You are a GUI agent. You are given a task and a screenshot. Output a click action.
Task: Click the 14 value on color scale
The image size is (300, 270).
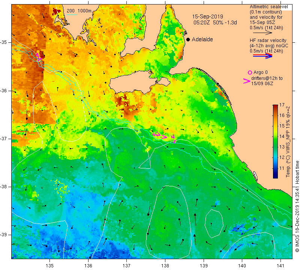[282, 136]
